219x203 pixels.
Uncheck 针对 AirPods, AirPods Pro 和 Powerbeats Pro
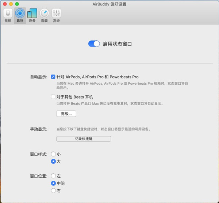(53, 77)
